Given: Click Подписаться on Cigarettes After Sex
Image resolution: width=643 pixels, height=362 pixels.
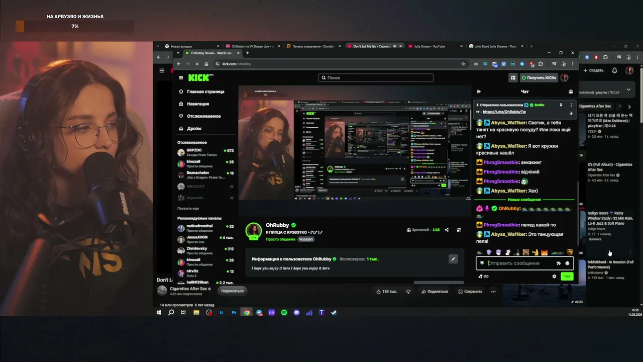Looking at the screenshot, I should click(x=232, y=291).
